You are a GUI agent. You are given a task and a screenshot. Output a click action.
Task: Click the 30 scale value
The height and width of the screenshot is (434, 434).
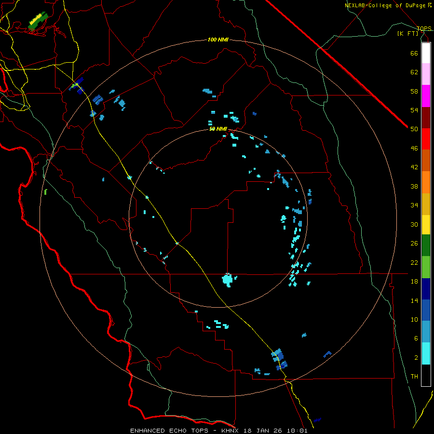tap(414, 224)
